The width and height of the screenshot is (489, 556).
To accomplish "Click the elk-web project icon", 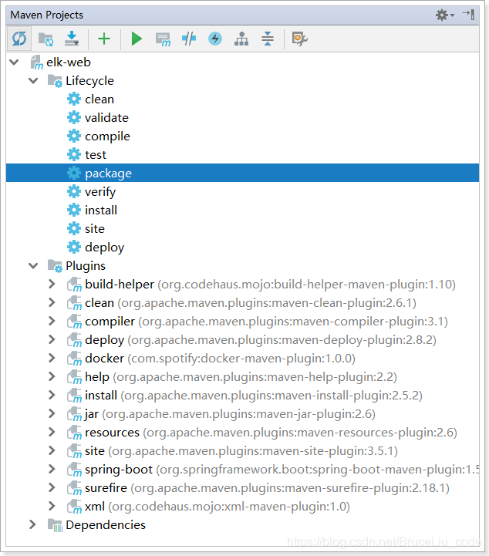I will (36, 62).
